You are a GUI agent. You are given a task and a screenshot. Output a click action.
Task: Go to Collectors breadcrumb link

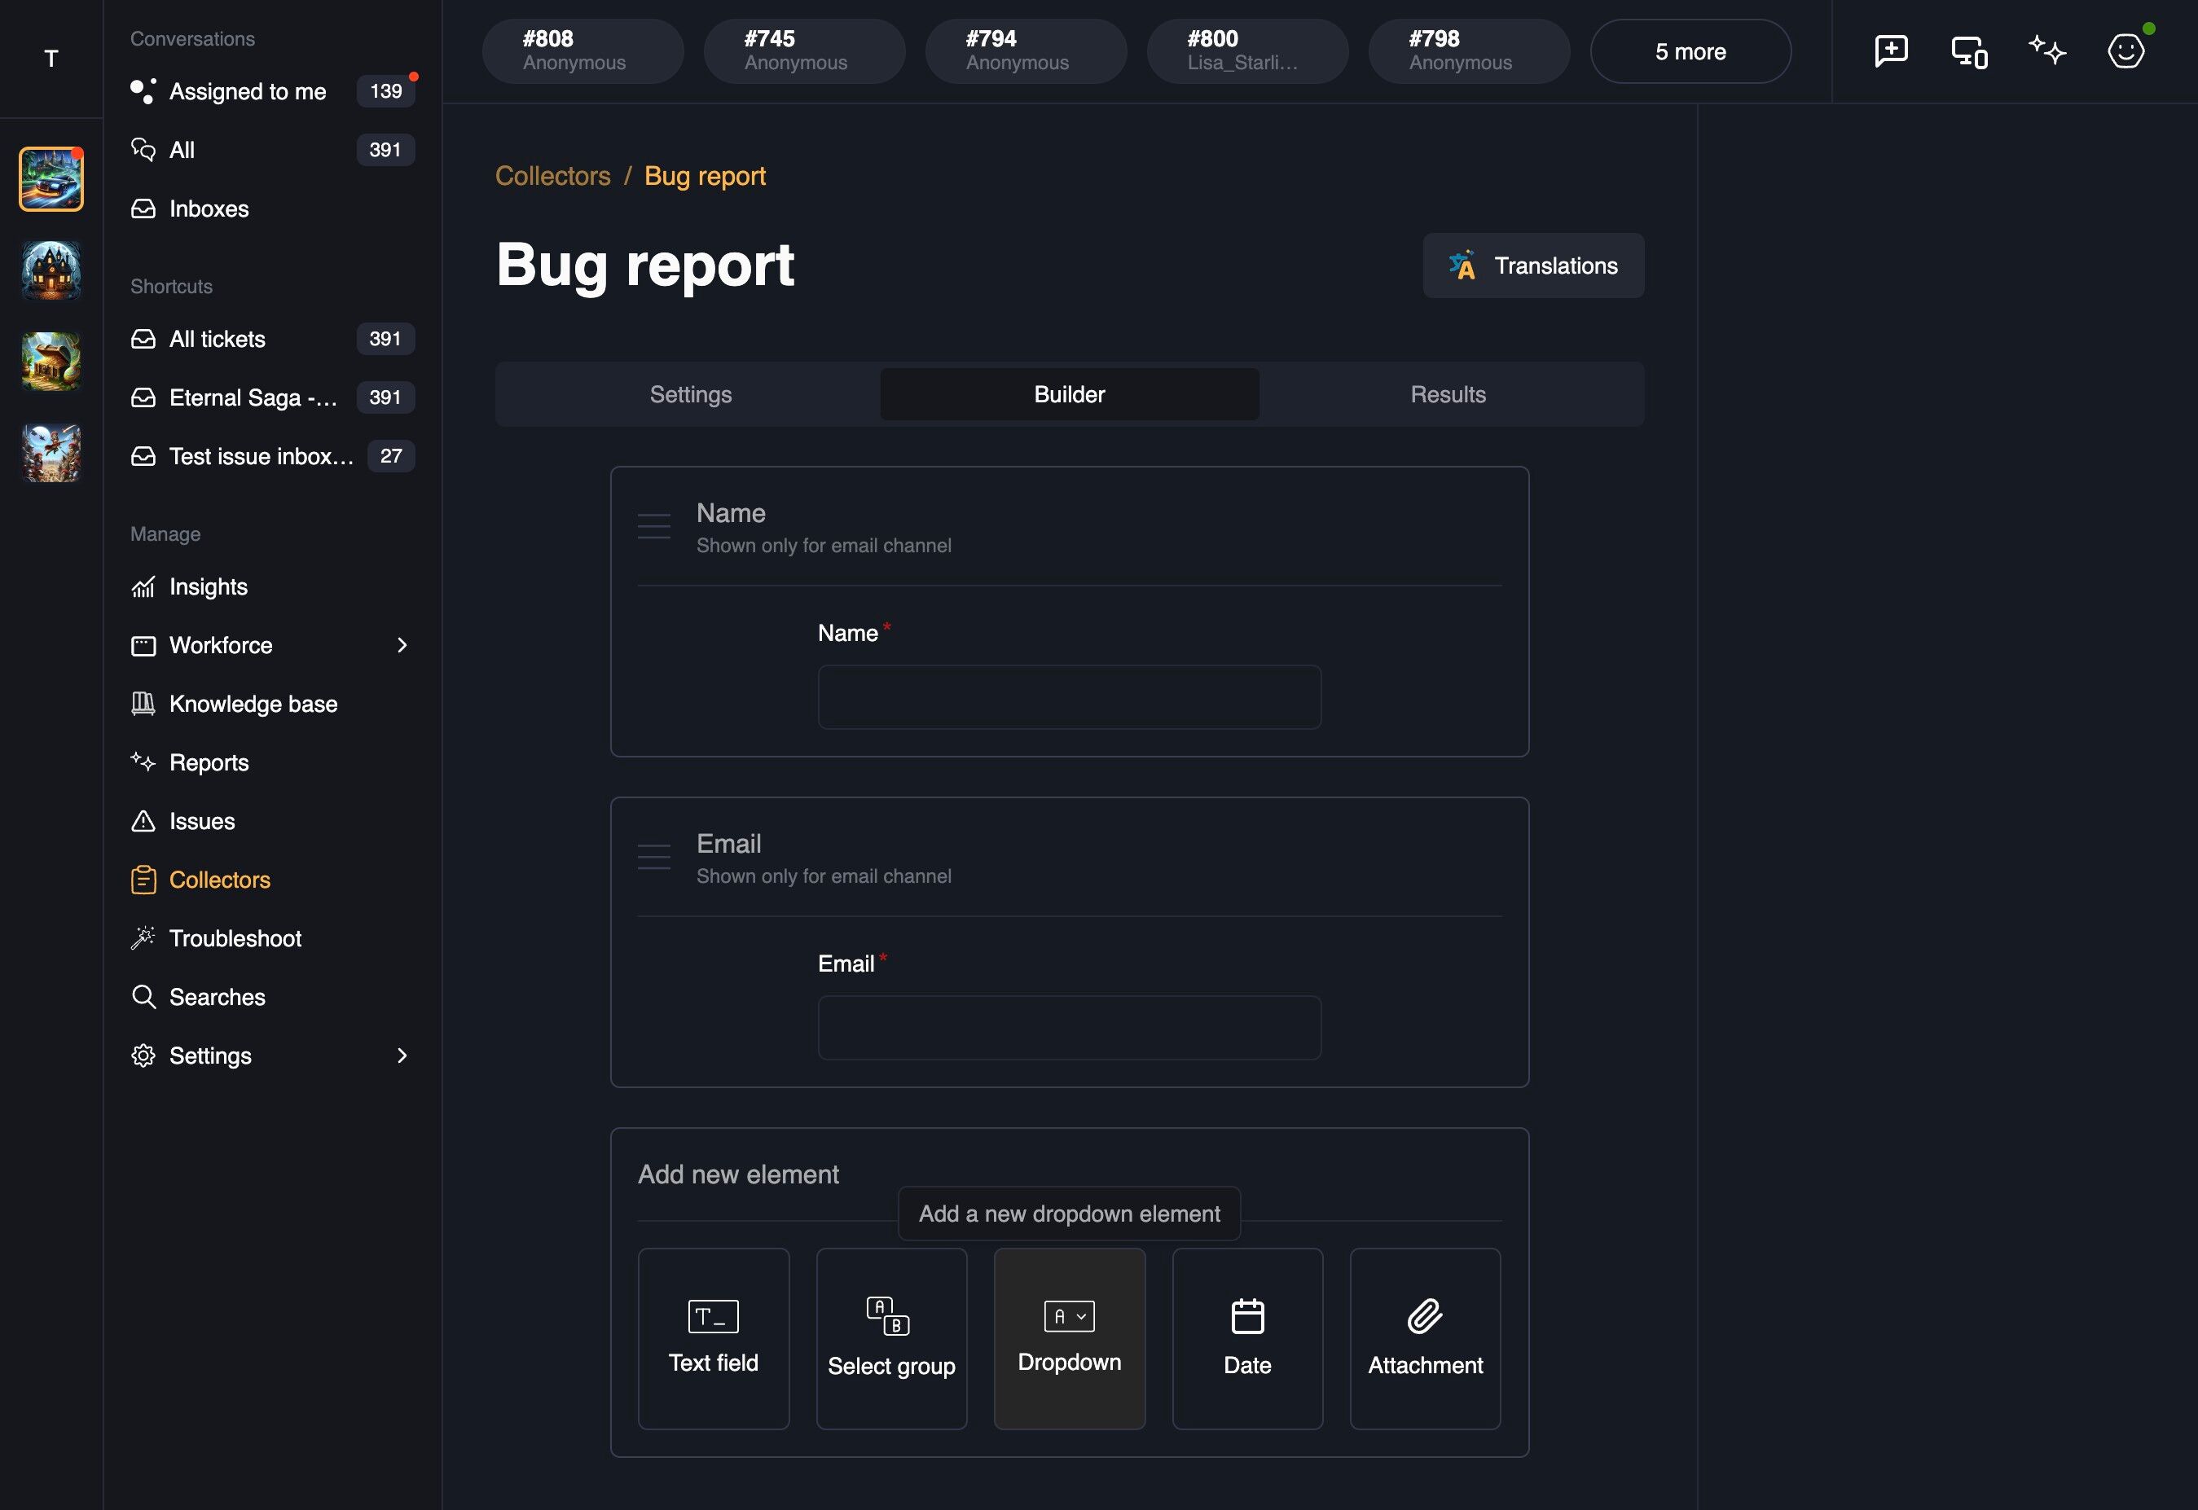552,176
